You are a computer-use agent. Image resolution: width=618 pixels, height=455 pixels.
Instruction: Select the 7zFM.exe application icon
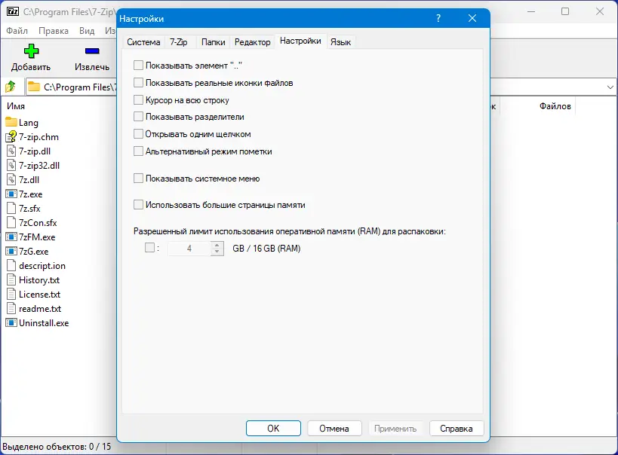tap(11, 237)
